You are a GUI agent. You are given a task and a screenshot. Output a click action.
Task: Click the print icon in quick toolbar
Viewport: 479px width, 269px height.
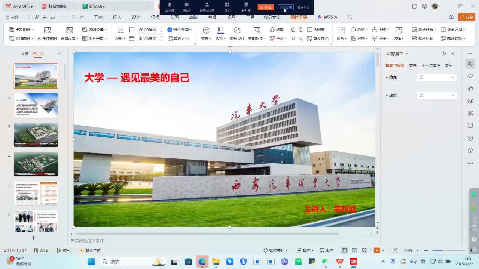click(45, 17)
